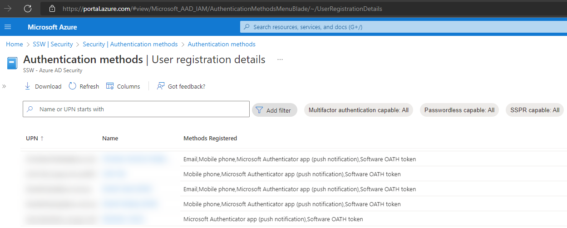Open Security | Authentication methods breadcrumb
Viewport: 567px width, 228px height.
(130, 44)
